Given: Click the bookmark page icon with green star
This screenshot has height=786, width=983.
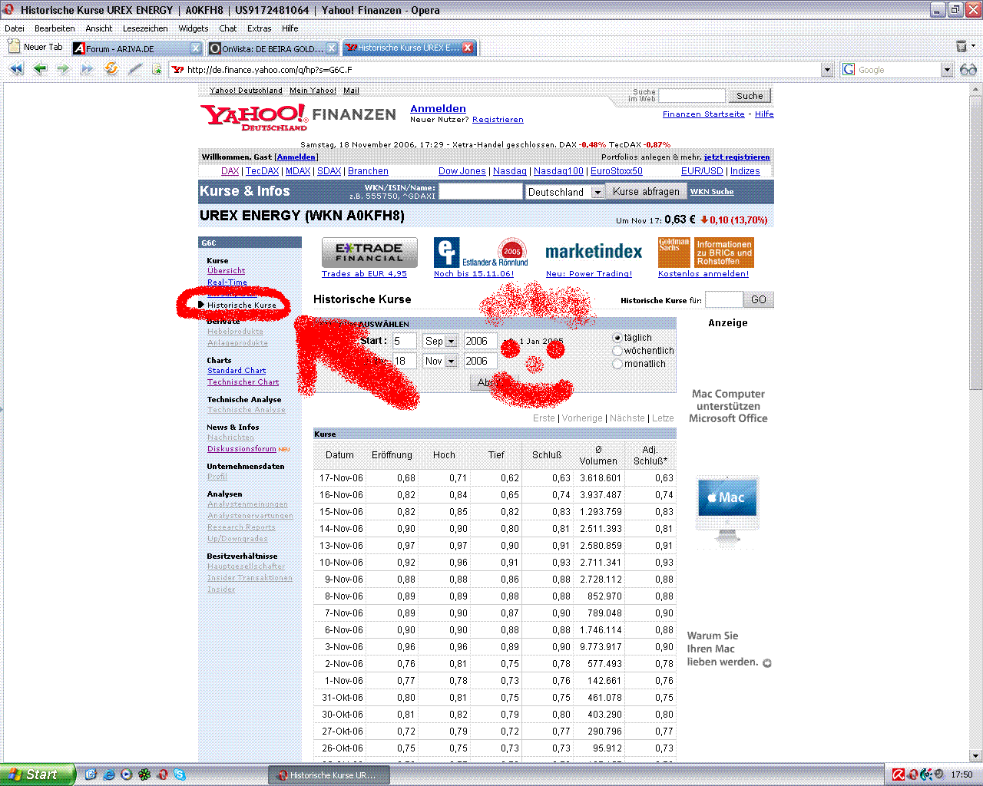Looking at the screenshot, I should click(x=157, y=69).
